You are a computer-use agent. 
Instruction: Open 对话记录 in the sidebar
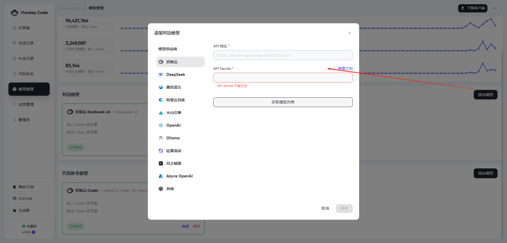[29, 43]
